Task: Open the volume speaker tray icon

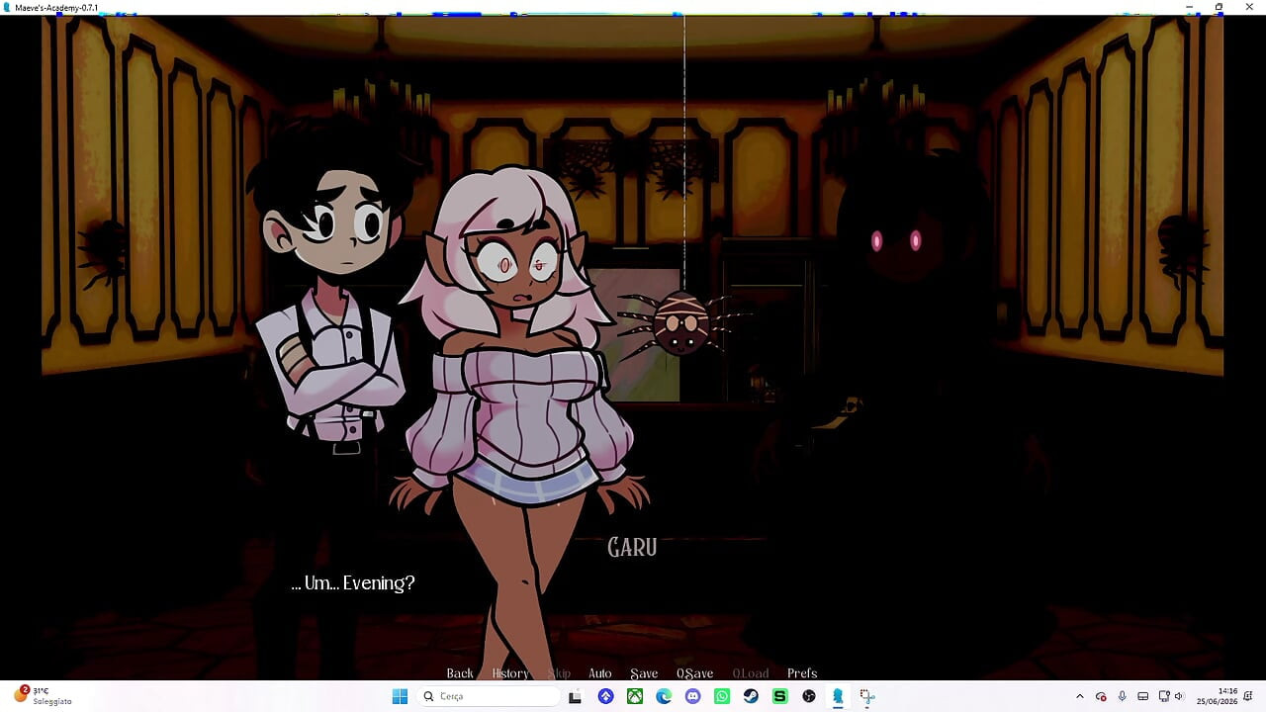Action: click(x=1179, y=696)
